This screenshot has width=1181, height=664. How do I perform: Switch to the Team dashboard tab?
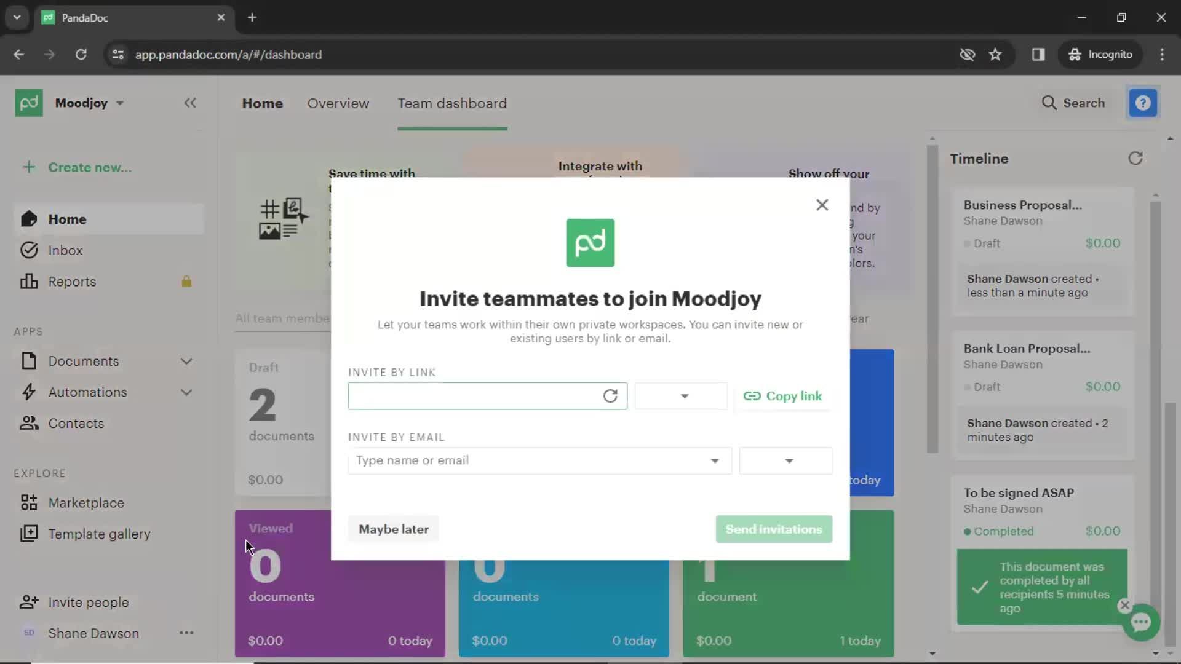[451, 103]
